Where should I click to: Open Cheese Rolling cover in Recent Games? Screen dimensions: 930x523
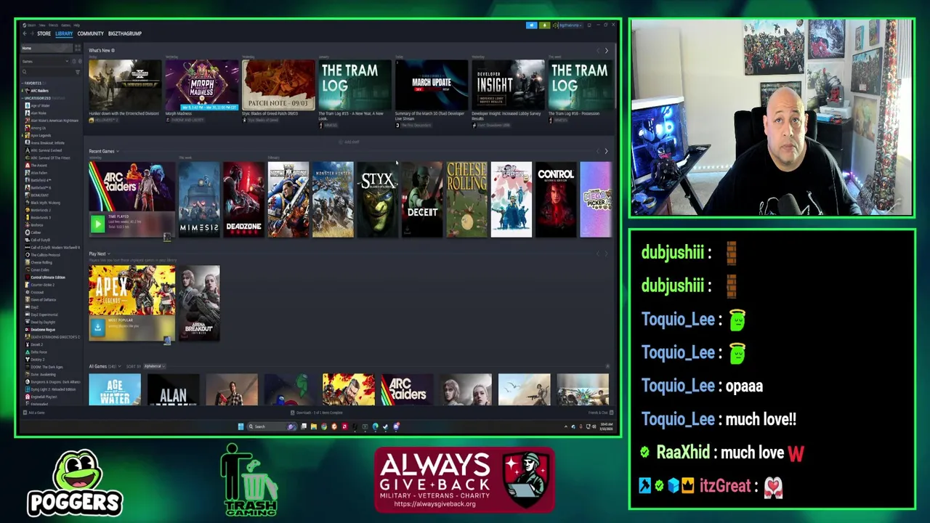(x=466, y=200)
